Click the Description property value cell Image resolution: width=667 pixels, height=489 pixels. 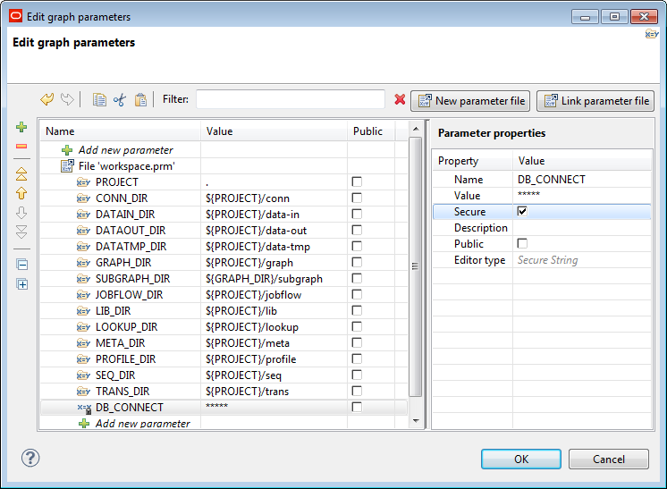(x=582, y=228)
